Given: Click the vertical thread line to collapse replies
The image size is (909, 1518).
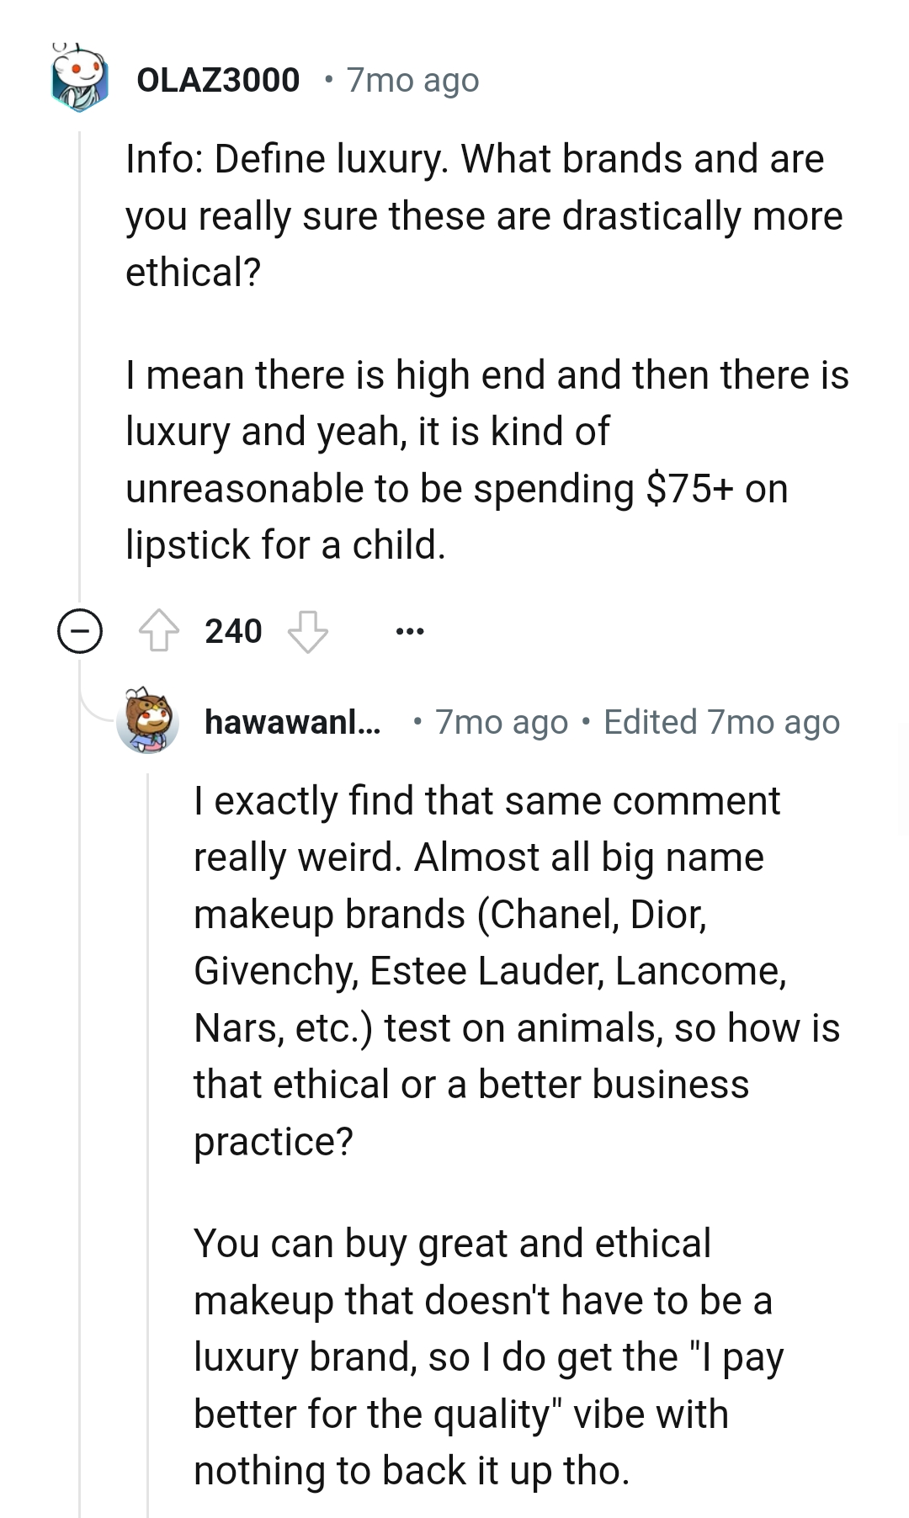Looking at the screenshot, I should pos(81,379).
